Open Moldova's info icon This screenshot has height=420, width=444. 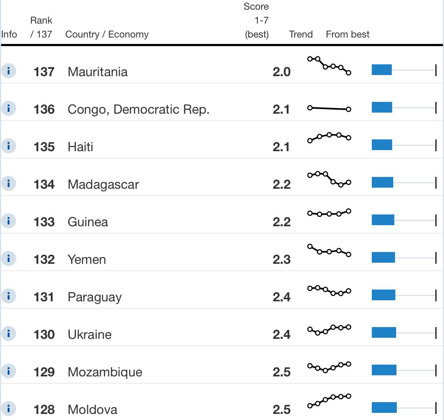(9, 408)
